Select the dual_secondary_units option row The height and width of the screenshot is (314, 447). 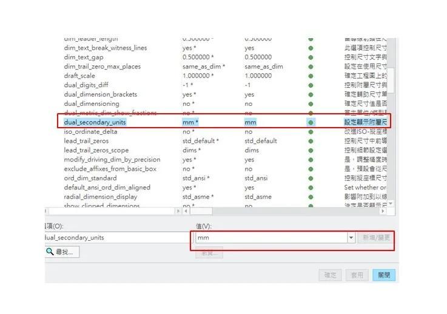[x=225, y=122]
